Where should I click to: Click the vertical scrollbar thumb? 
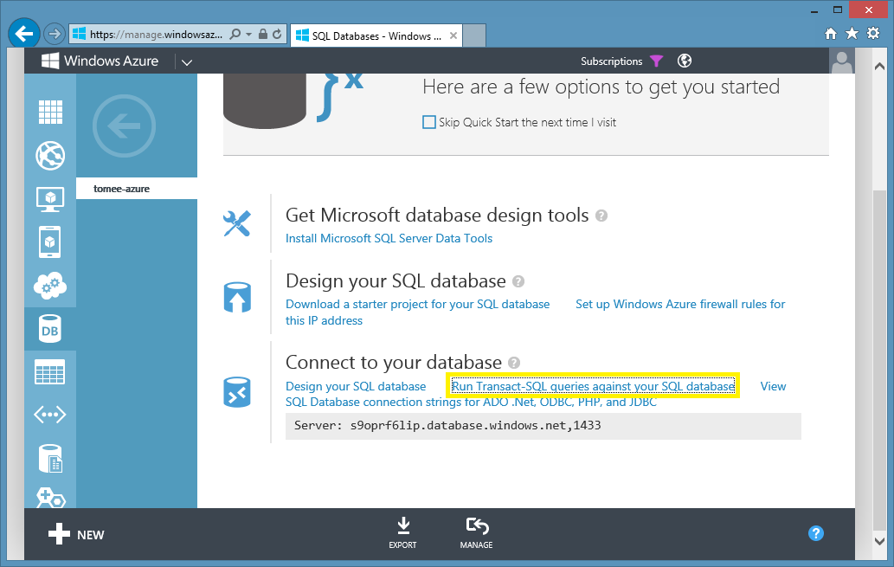[879, 359]
